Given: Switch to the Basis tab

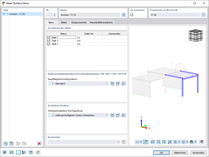Looking at the screenshot, I should [x=51, y=22].
